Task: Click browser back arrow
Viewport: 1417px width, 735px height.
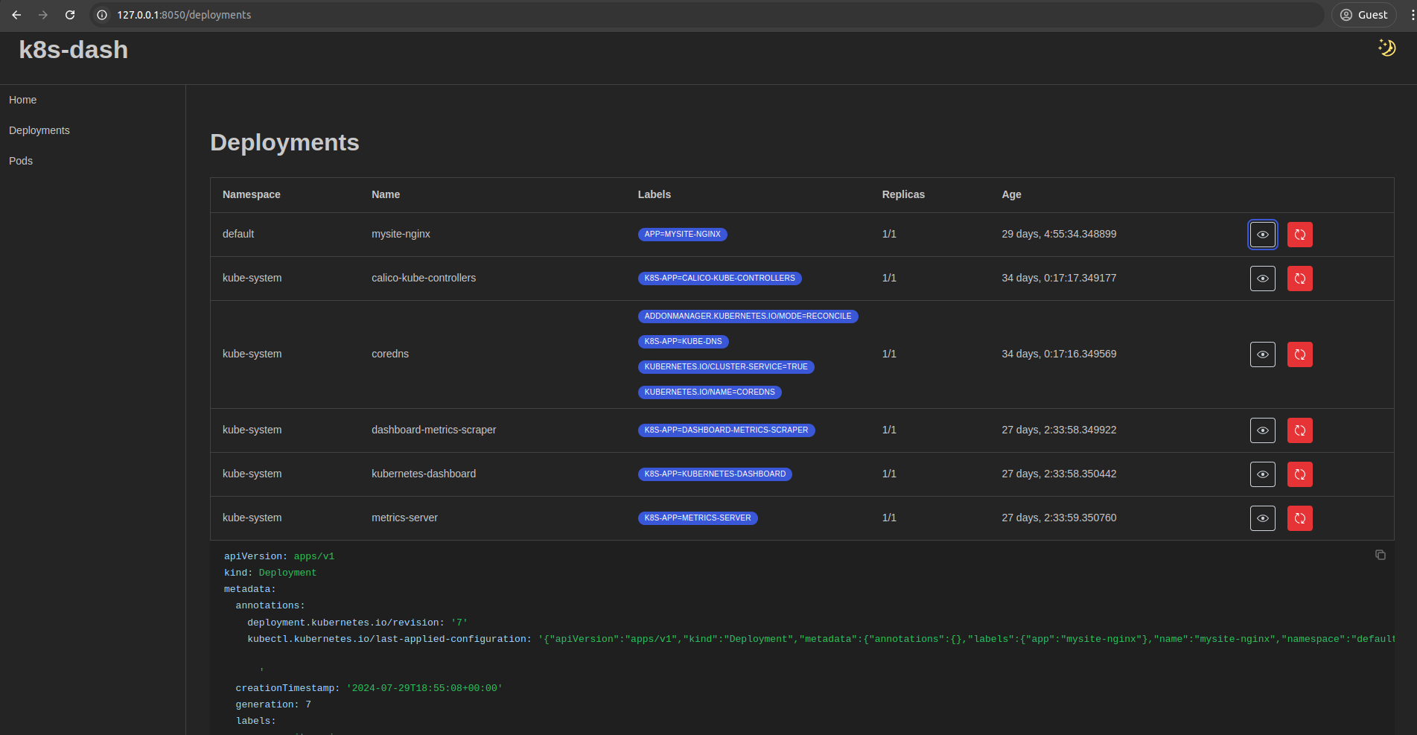Action: coord(16,15)
